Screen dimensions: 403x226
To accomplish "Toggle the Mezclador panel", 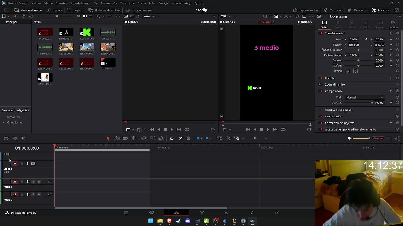I will (333, 10).
